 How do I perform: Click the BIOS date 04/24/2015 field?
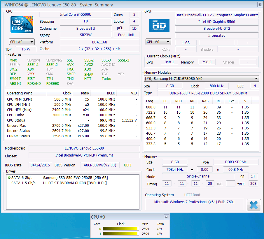(40, 165)
